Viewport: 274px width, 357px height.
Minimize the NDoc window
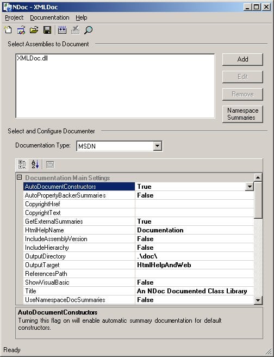(247, 7)
